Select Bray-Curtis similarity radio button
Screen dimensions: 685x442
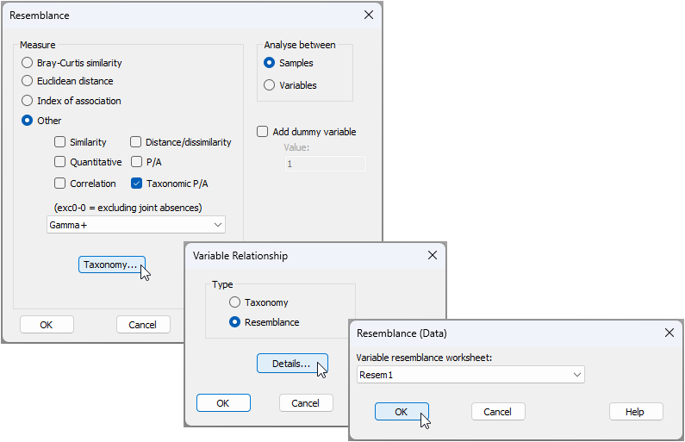click(28, 63)
